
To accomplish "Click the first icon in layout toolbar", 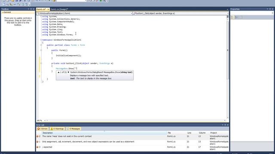I will point(4,4).
